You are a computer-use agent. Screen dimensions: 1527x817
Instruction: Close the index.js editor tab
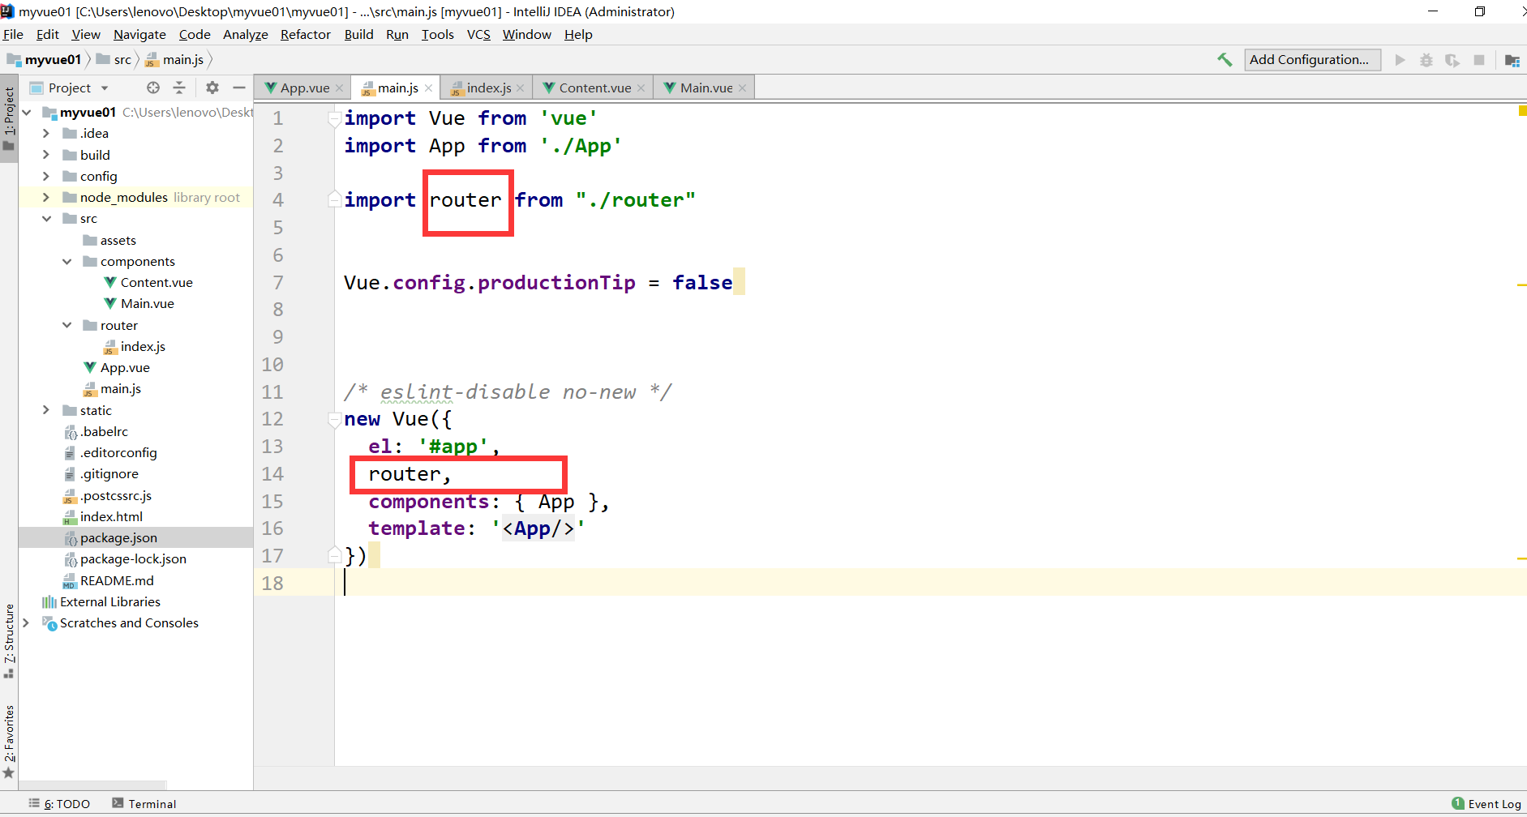pyautogui.click(x=520, y=88)
